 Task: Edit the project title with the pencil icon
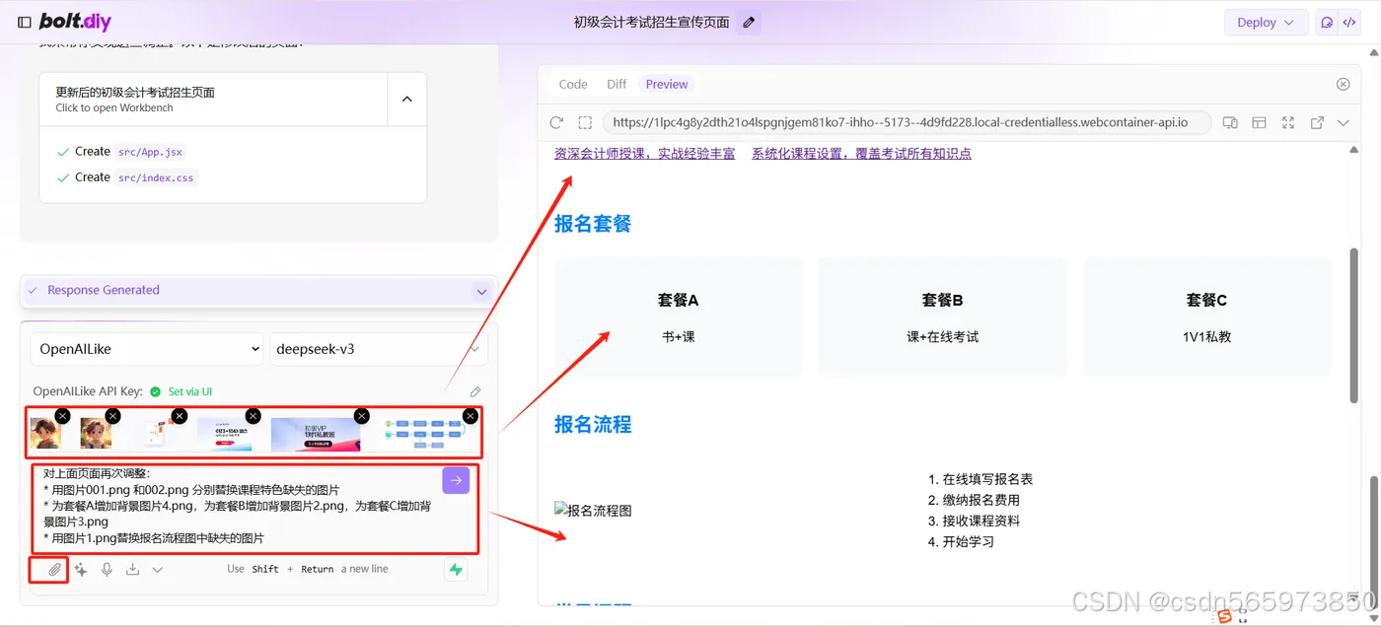(x=749, y=22)
